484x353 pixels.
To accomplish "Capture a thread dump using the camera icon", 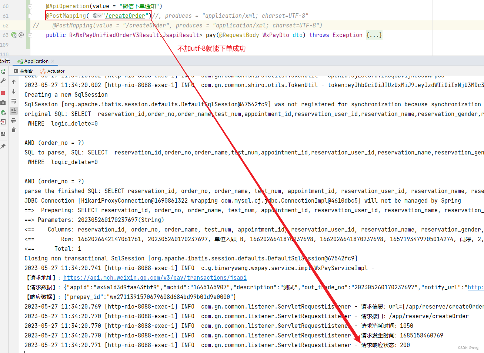I will point(3,102).
